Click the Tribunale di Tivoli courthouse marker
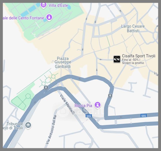The width and height of the screenshot is (161, 151). (28, 125)
